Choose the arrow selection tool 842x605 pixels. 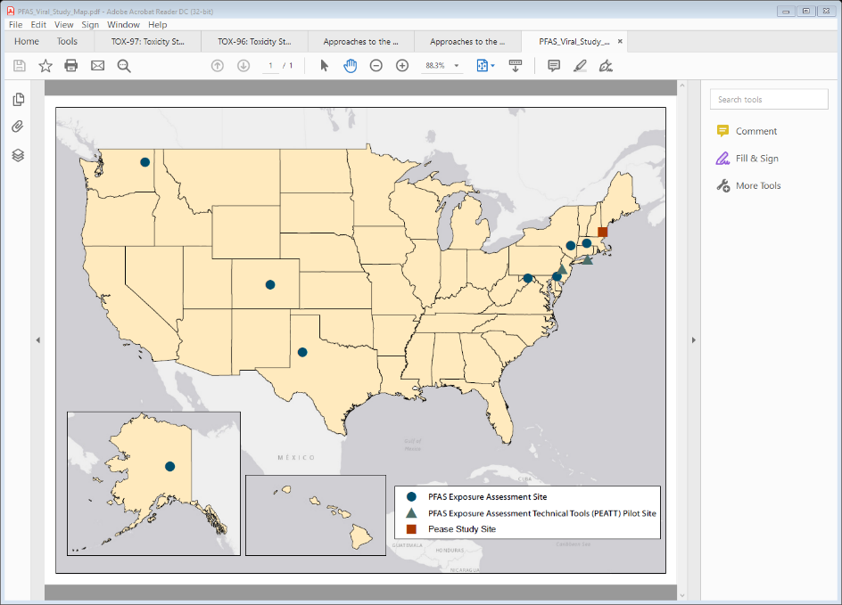pos(324,66)
